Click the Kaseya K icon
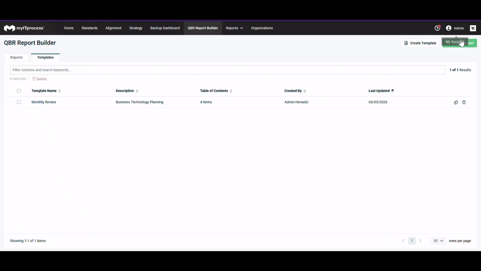The height and width of the screenshot is (271, 481). pyautogui.click(x=473, y=28)
